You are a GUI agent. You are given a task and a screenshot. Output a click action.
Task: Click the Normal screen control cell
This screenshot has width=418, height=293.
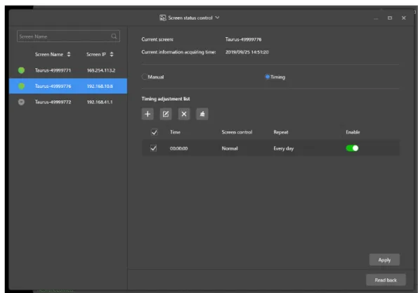tap(230, 148)
